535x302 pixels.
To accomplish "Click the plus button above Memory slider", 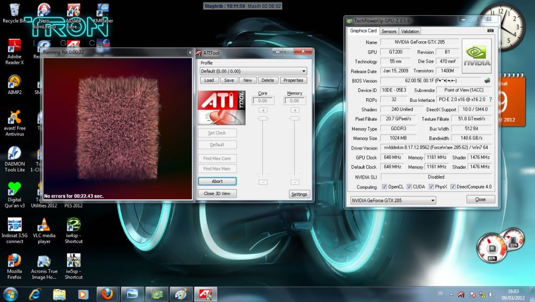I will click(x=295, y=110).
